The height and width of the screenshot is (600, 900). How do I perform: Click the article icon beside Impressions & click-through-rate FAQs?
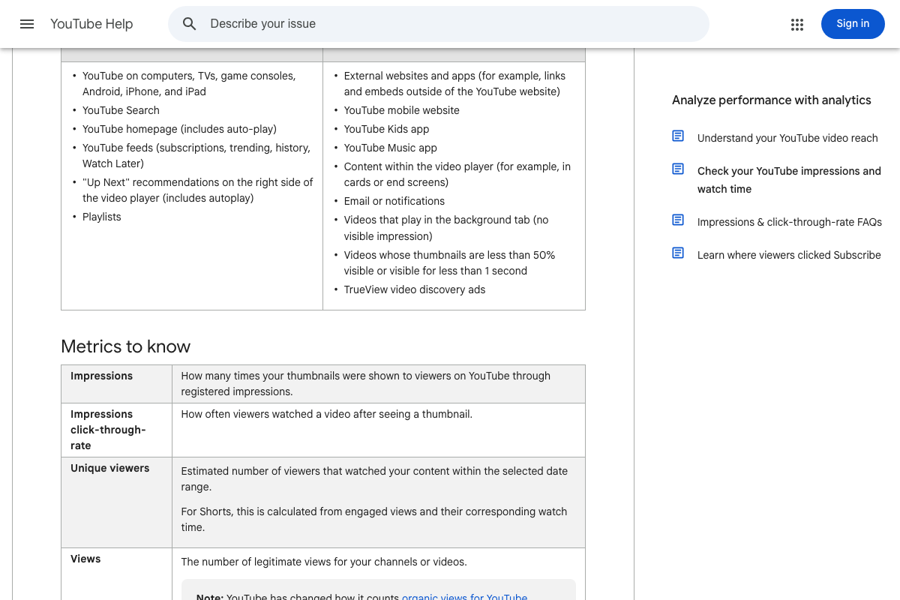678,220
